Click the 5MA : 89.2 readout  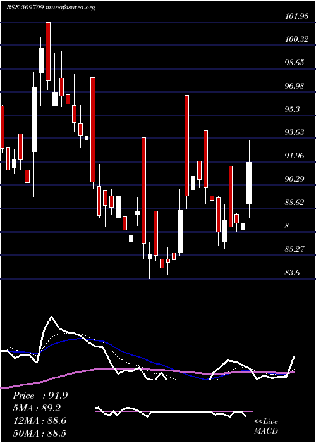click(37, 408)
